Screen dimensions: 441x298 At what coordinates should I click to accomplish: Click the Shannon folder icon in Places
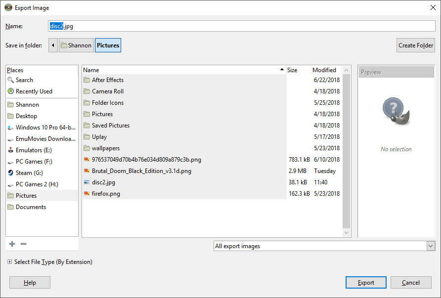coord(11,105)
